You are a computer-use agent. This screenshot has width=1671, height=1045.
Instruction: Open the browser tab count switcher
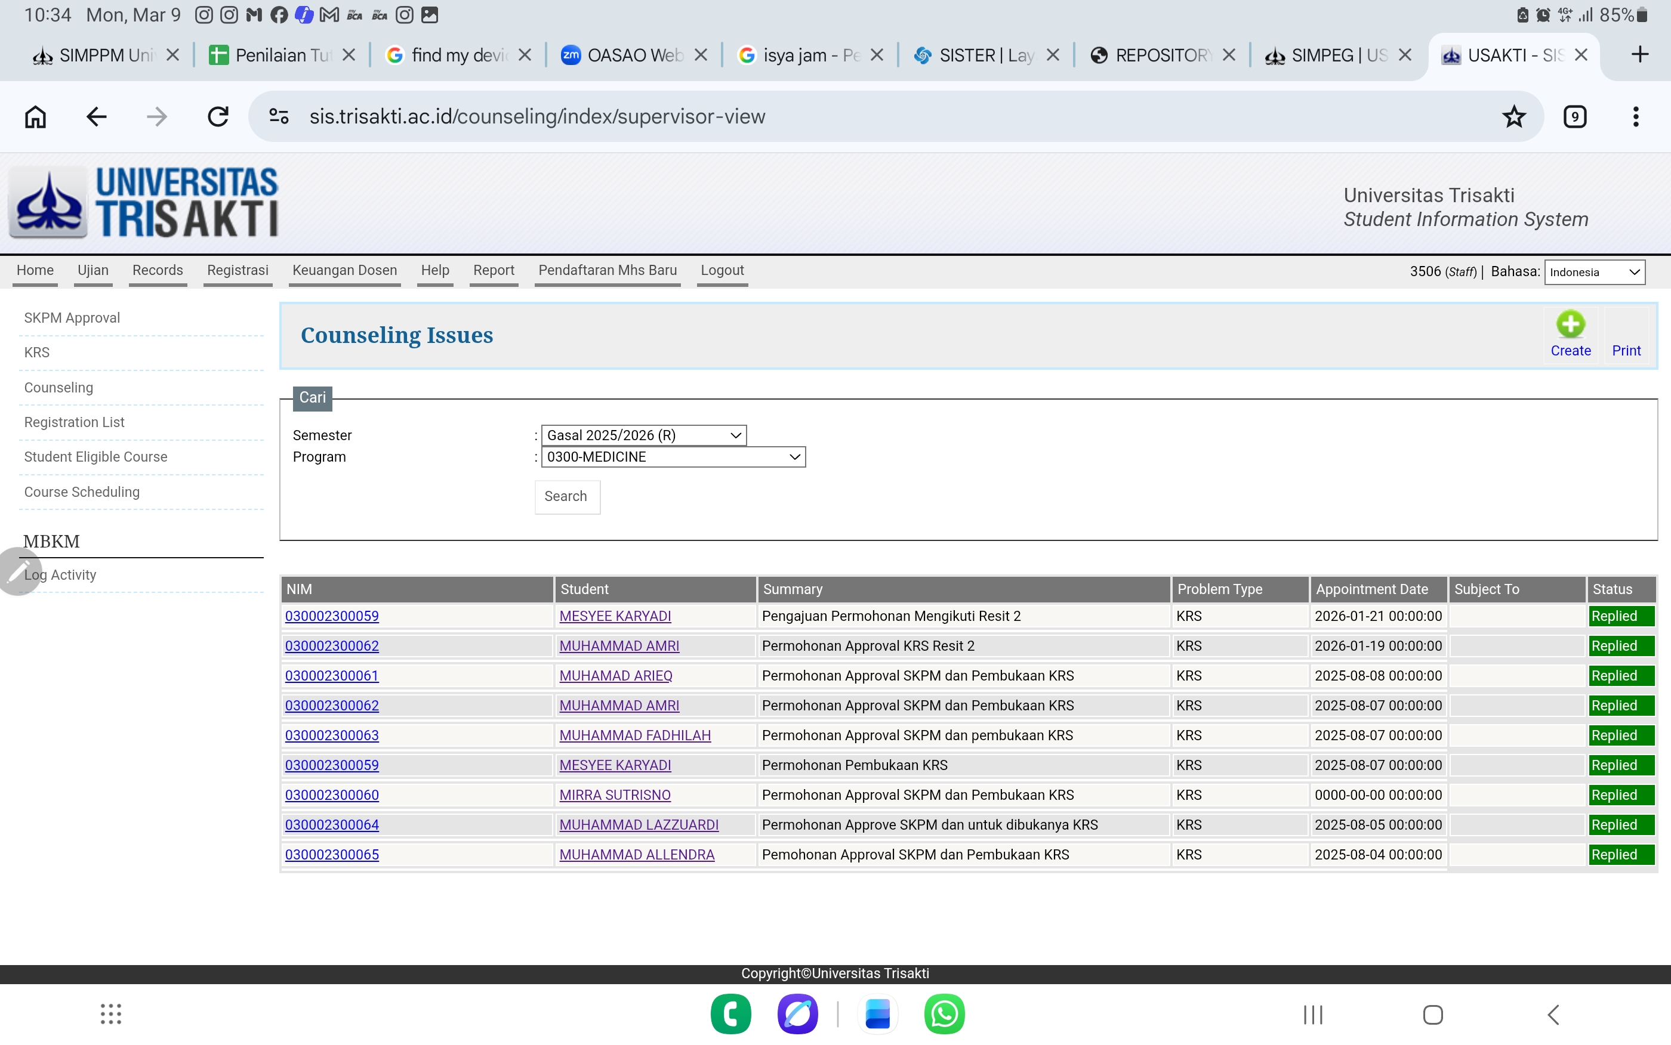[x=1575, y=116]
